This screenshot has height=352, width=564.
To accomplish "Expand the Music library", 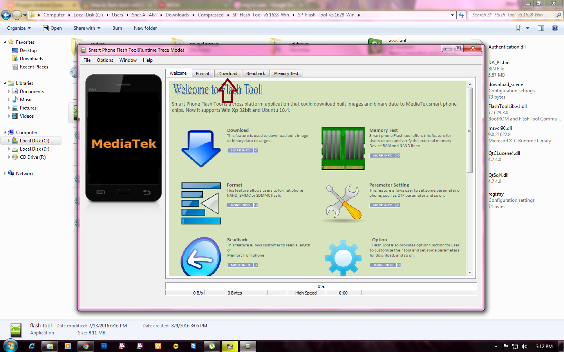I will click(9, 100).
